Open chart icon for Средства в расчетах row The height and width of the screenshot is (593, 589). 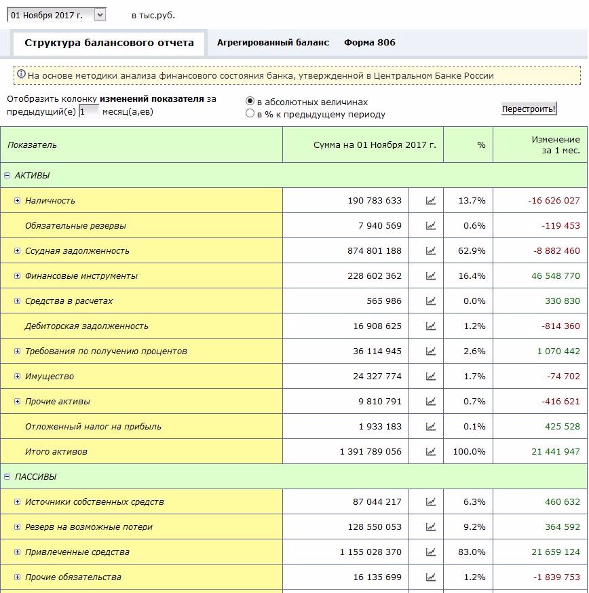430,301
